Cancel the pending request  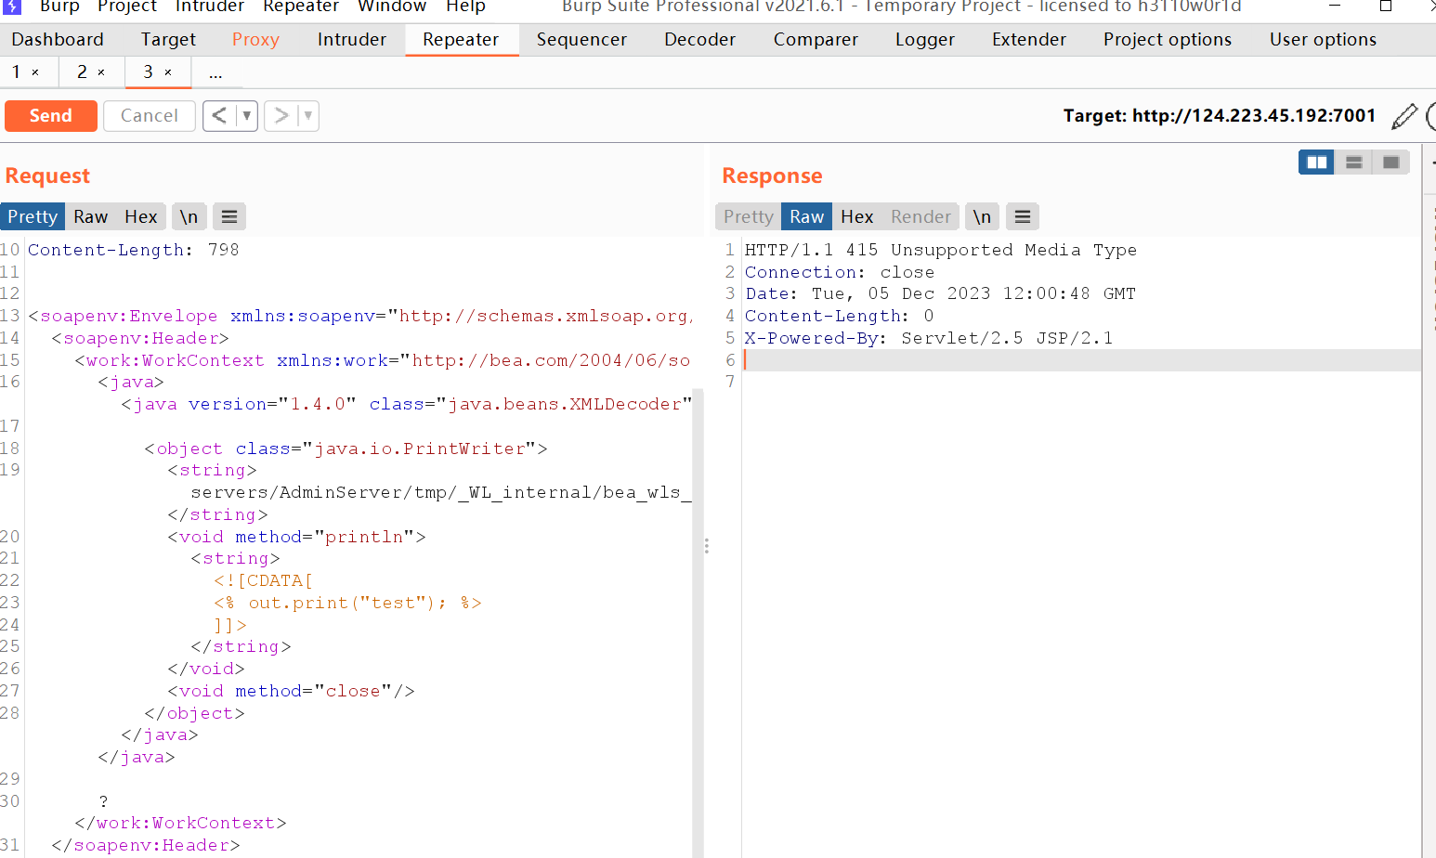click(x=149, y=115)
